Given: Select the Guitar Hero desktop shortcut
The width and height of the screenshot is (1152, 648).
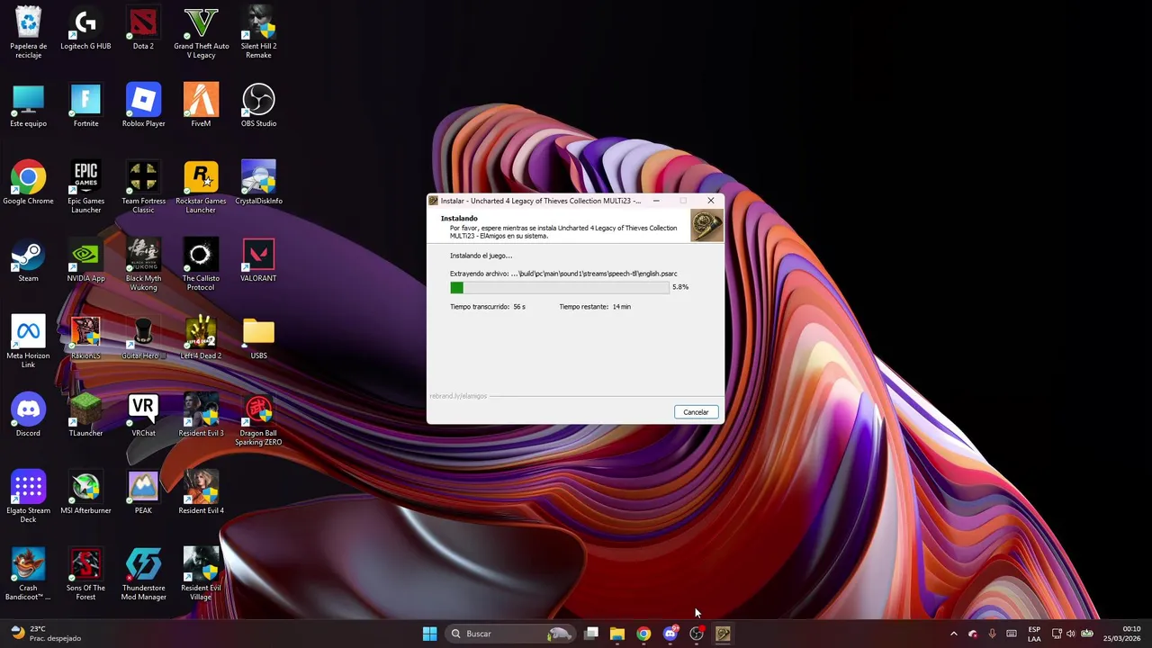Looking at the screenshot, I should [x=143, y=338].
